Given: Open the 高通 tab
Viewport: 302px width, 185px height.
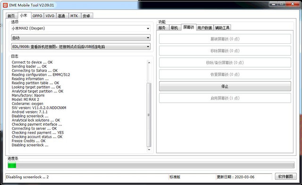Looking at the screenshot, I should coord(62,16).
